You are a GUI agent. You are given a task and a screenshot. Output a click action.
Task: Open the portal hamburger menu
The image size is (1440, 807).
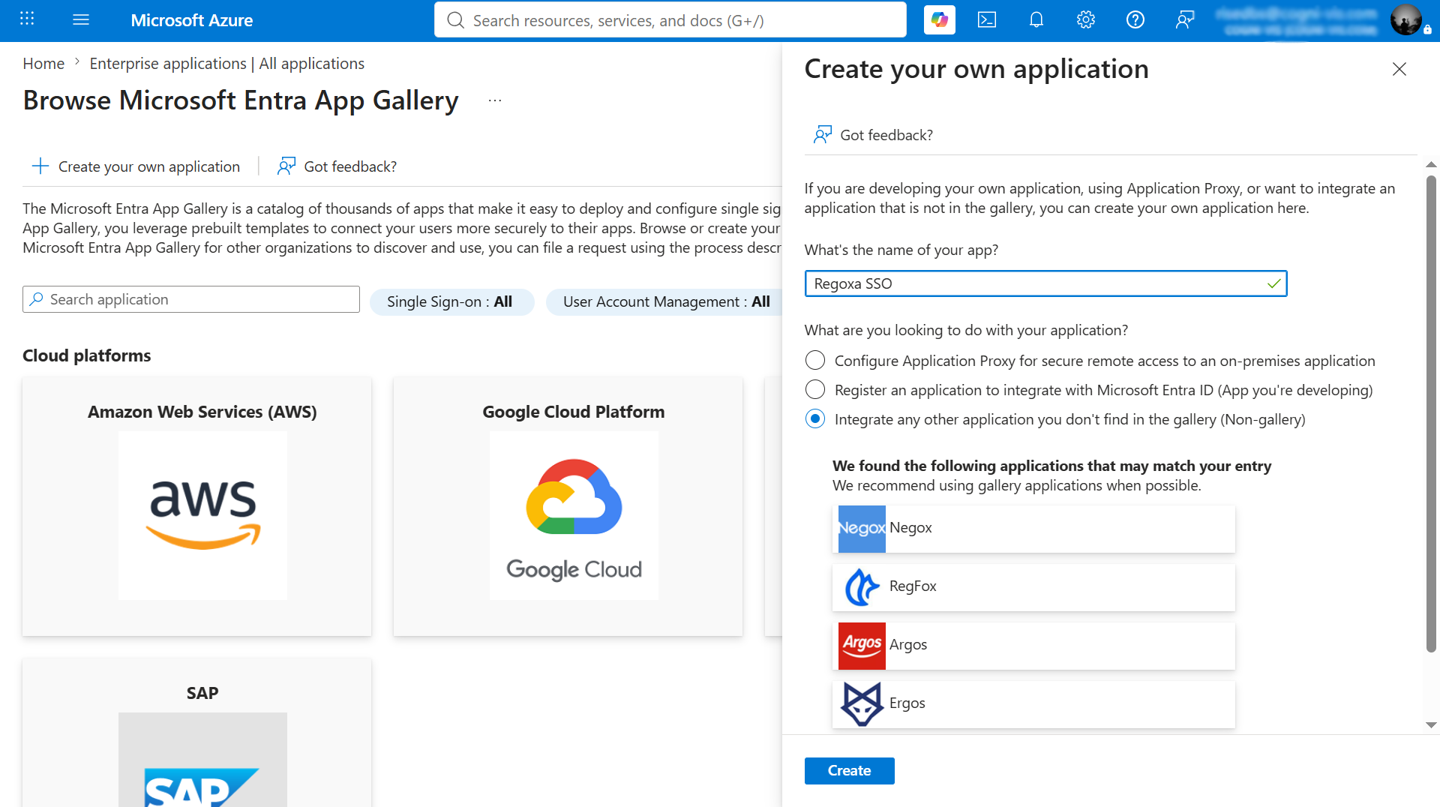[81, 20]
